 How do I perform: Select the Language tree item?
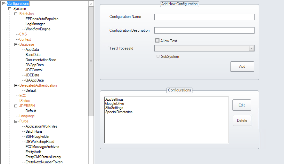[27, 116]
